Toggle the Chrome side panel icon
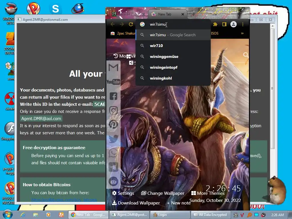 (x=224, y=24)
